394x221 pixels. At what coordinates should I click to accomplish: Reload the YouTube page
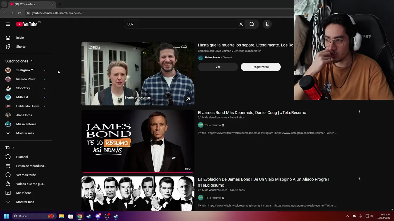[19, 13]
